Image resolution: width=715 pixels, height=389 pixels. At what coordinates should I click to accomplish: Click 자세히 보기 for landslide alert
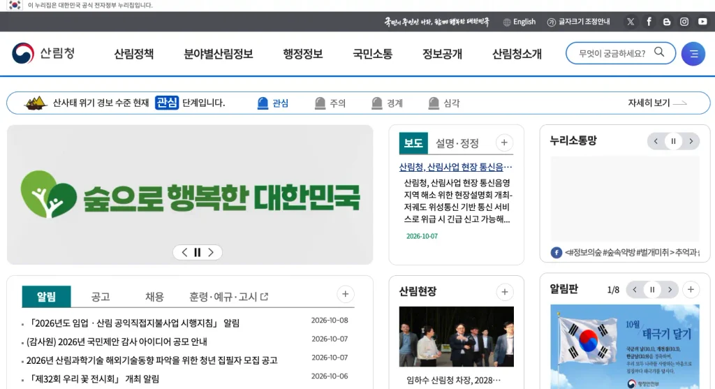(x=657, y=103)
